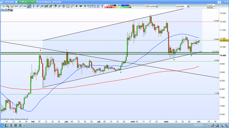Viewport: 229px width, 128px height.
Task: Expand the Journalier timeframe dropdown
Action: coord(183,6)
